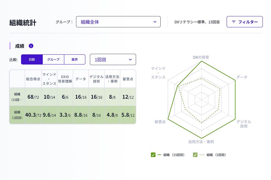Screen dimensions: 271x180
Task: Click the データ radar chart axis label
Action: pyautogui.click(x=242, y=77)
